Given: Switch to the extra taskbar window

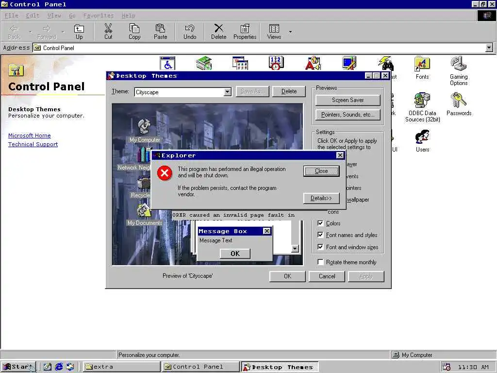Looking at the screenshot, I should coord(121,367).
